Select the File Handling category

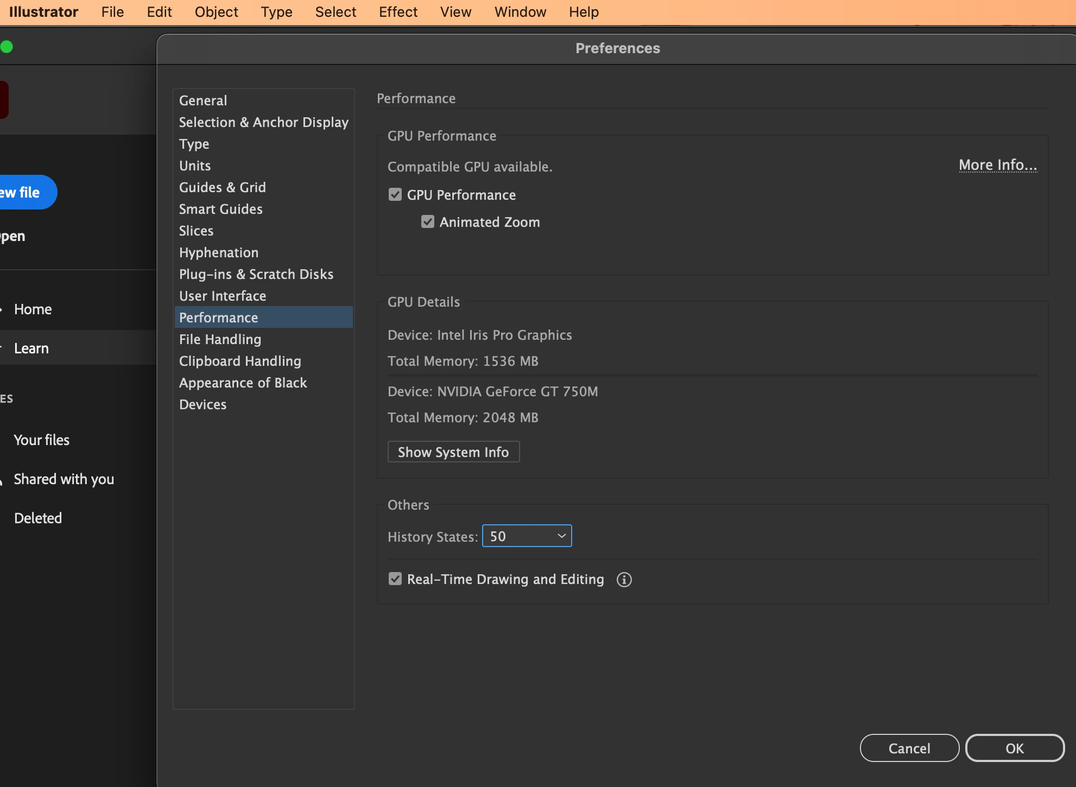220,339
